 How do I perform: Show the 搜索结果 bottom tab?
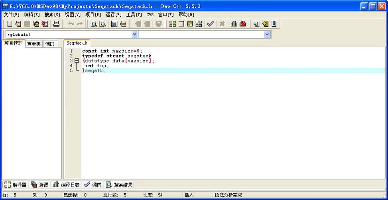click(x=119, y=185)
